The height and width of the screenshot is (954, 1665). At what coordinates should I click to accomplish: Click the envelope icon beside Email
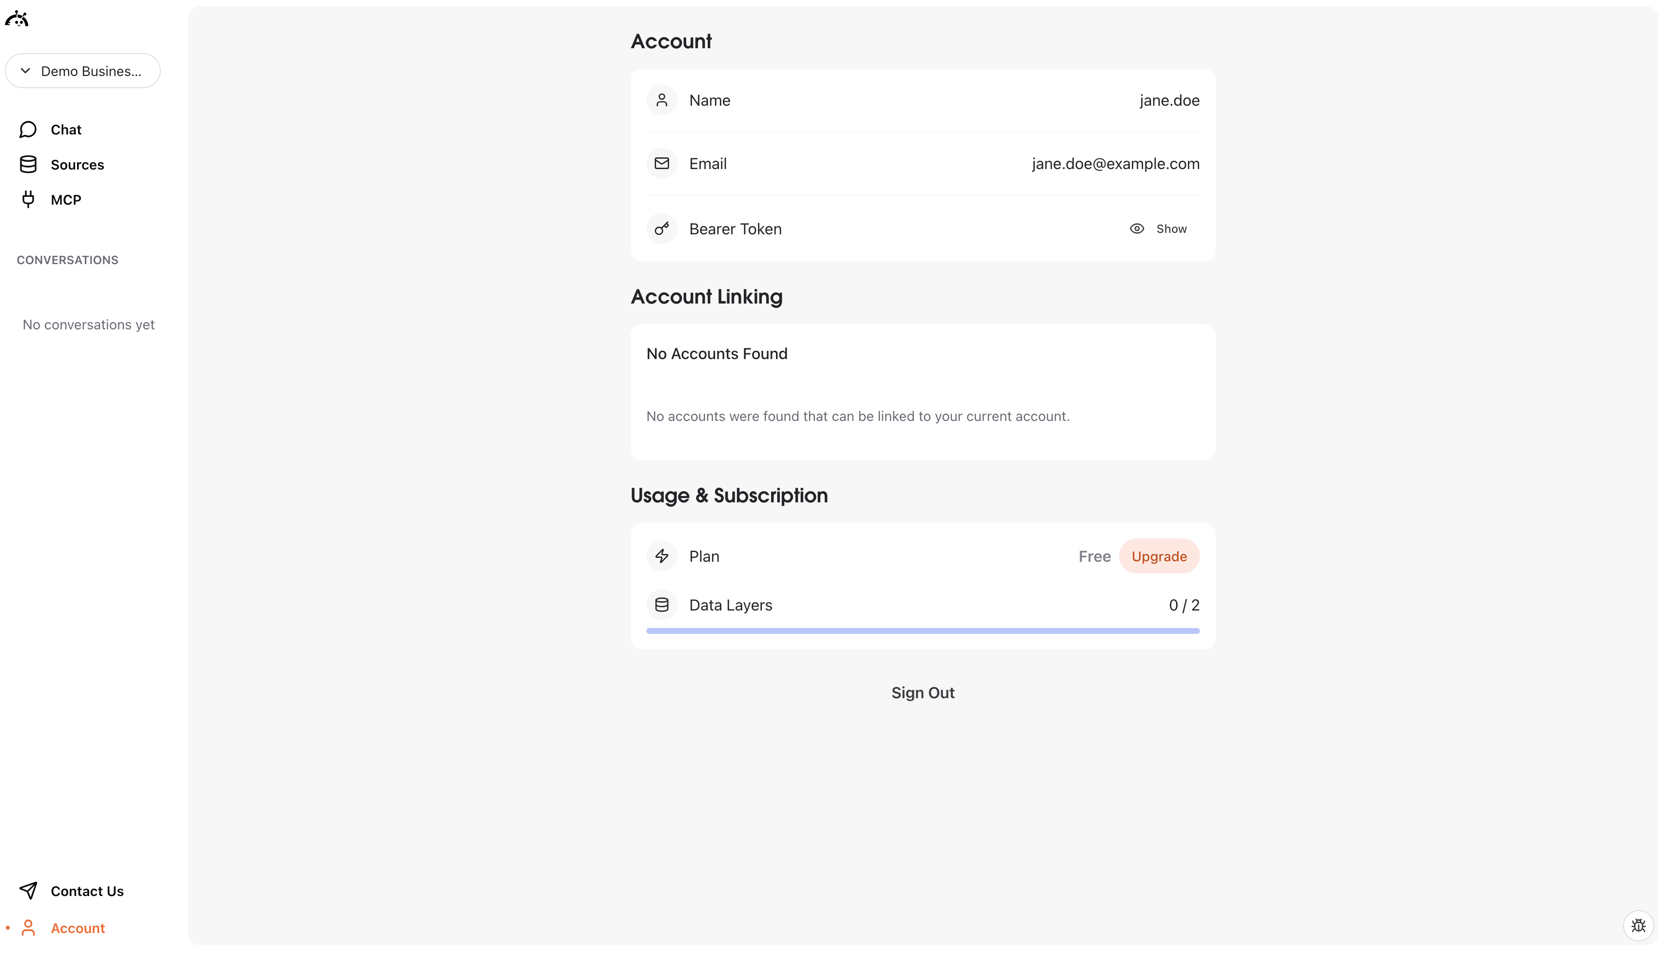point(661,163)
